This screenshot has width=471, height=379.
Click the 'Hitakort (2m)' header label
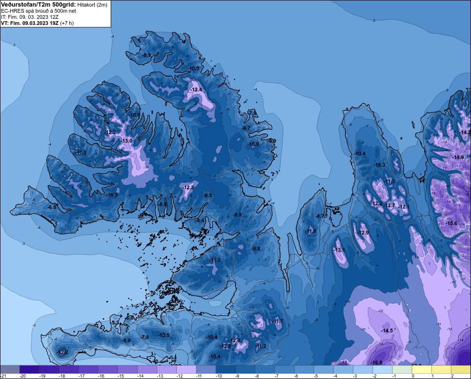92,5
